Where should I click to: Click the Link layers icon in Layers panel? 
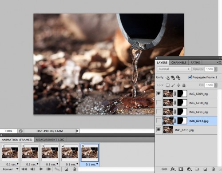pos(164,169)
